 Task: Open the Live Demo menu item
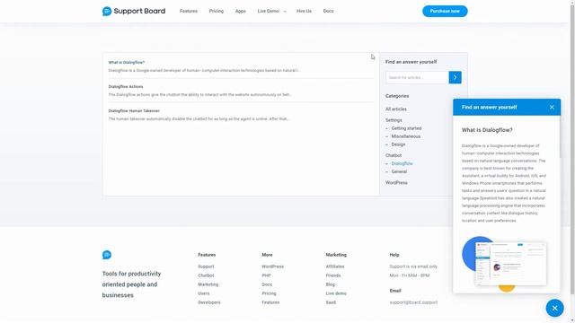(x=268, y=11)
